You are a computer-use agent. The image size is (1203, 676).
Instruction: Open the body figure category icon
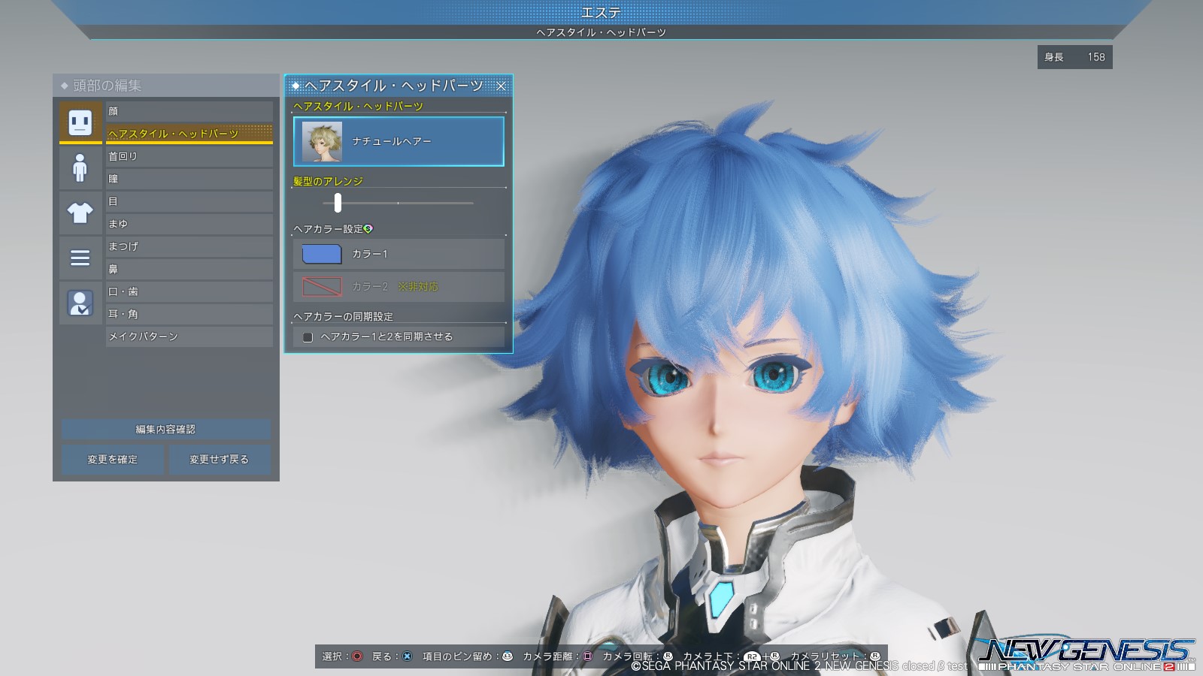pos(80,167)
